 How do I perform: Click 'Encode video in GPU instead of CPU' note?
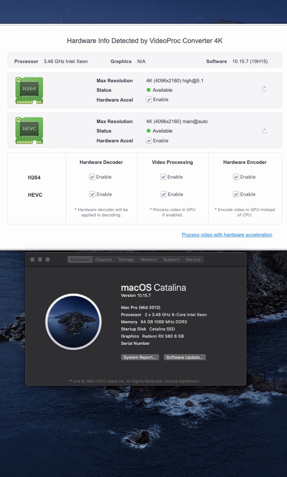[245, 212]
